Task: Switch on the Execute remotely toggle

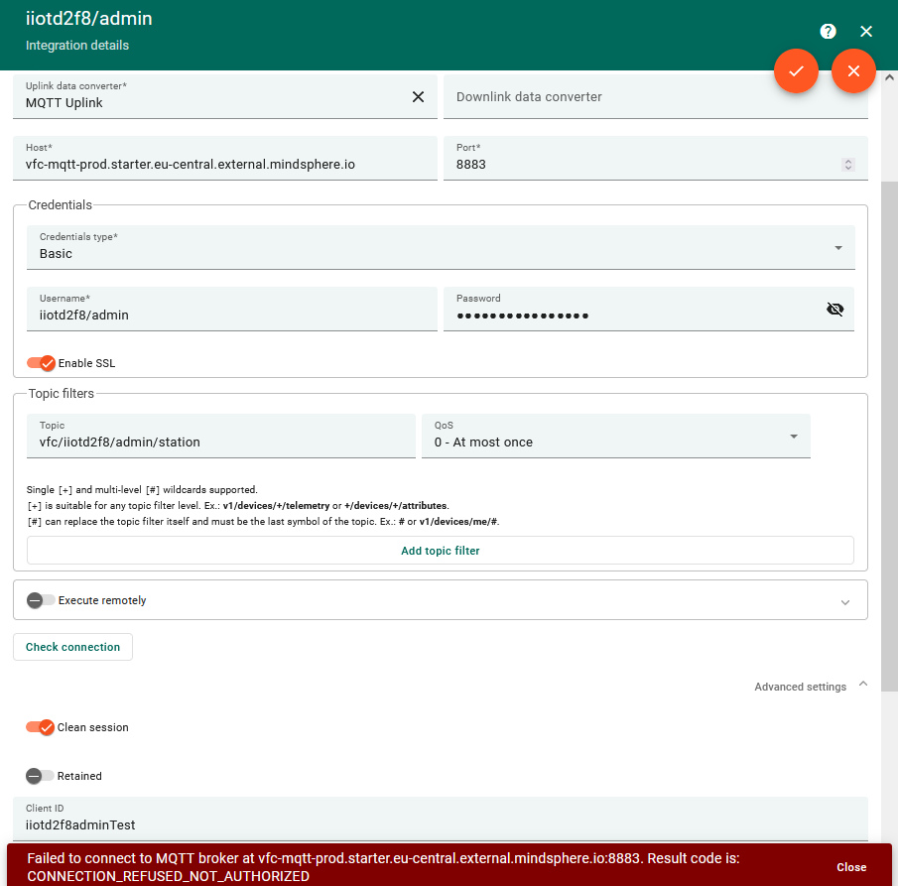Action: pyautogui.click(x=38, y=599)
